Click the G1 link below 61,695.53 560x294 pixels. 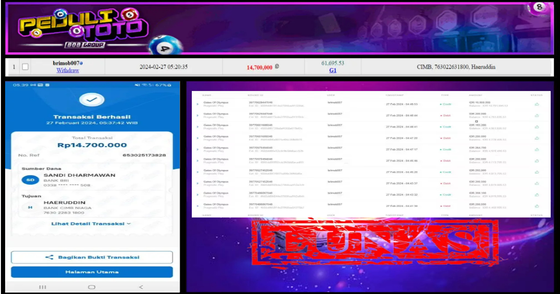(x=333, y=70)
